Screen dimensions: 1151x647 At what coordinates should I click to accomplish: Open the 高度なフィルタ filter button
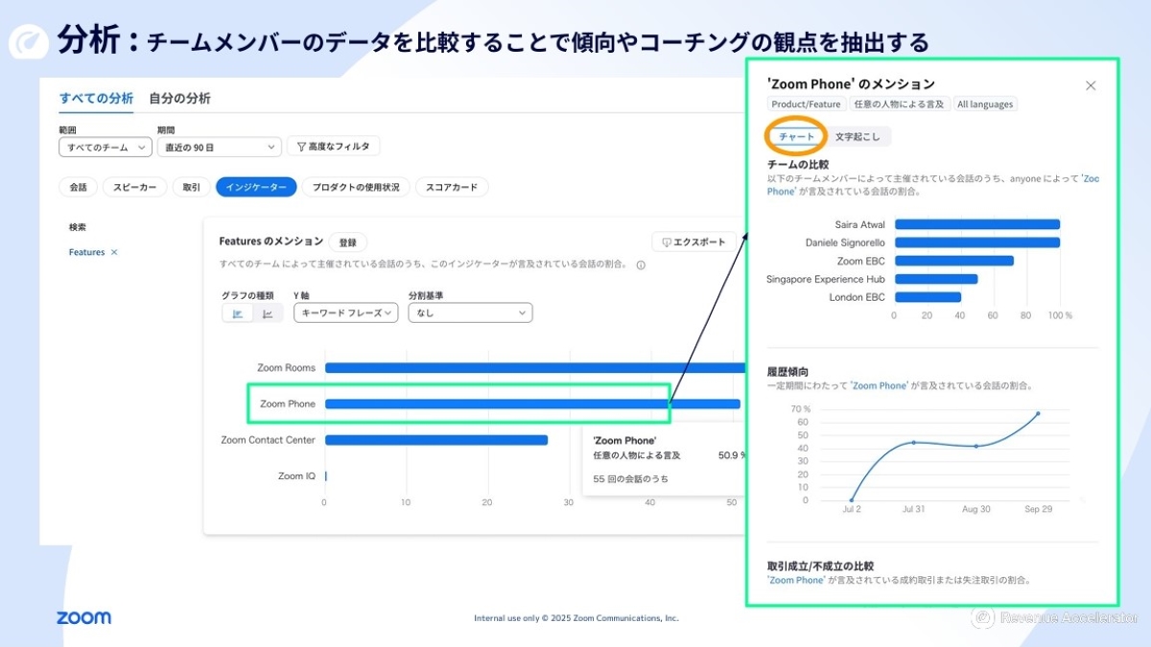pyautogui.click(x=334, y=146)
